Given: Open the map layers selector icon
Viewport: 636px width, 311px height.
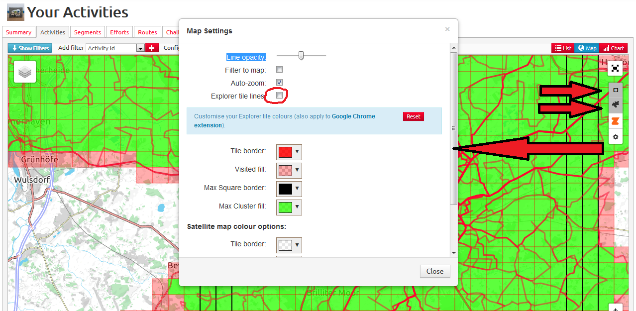Looking at the screenshot, I should tap(25, 72).
